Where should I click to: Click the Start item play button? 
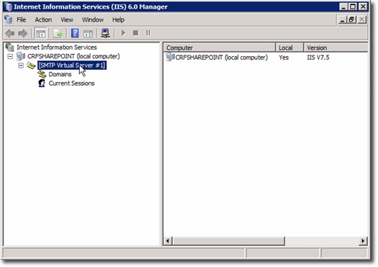click(123, 33)
